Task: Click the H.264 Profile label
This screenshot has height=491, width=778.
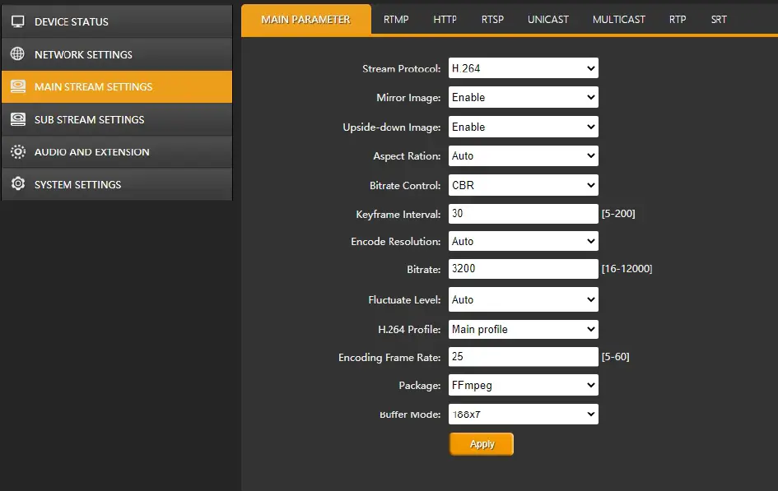Action: [x=409, y=330]
